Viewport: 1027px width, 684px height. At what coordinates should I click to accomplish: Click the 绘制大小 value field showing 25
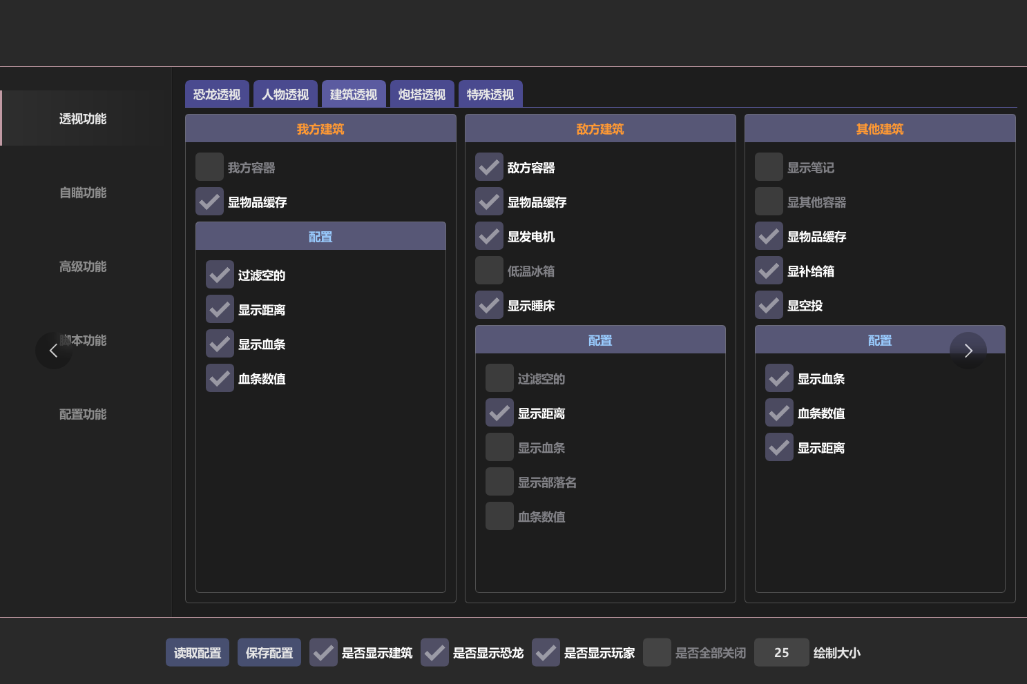point(782,652)
